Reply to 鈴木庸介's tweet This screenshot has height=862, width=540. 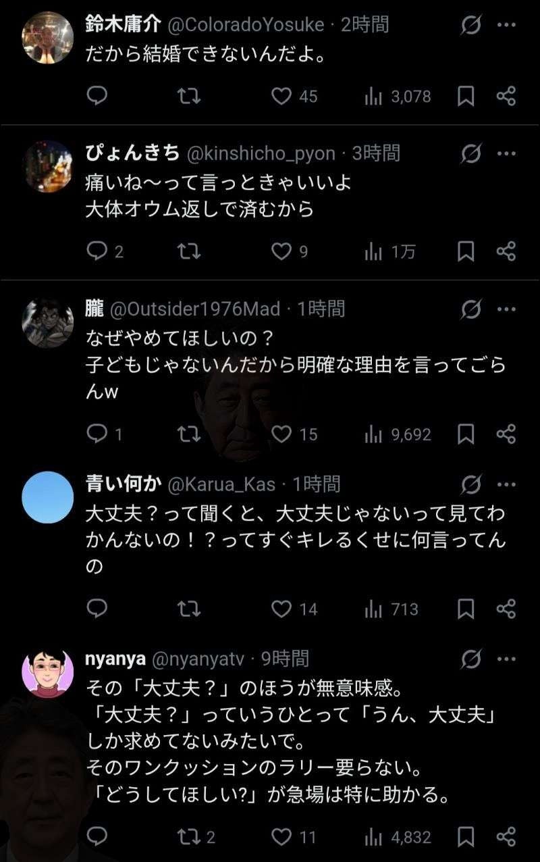[x=97, y=96]
